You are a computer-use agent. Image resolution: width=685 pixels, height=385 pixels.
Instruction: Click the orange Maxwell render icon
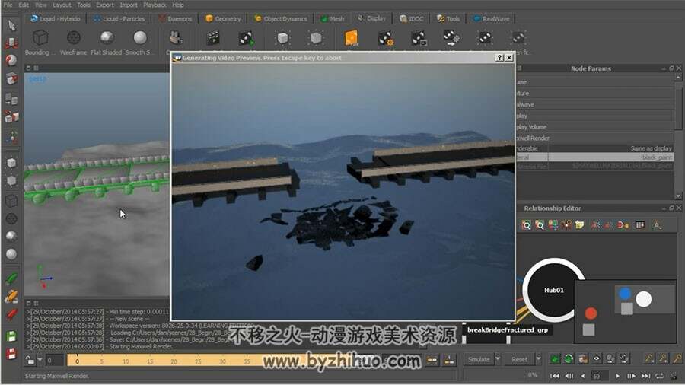click(351, 38)
